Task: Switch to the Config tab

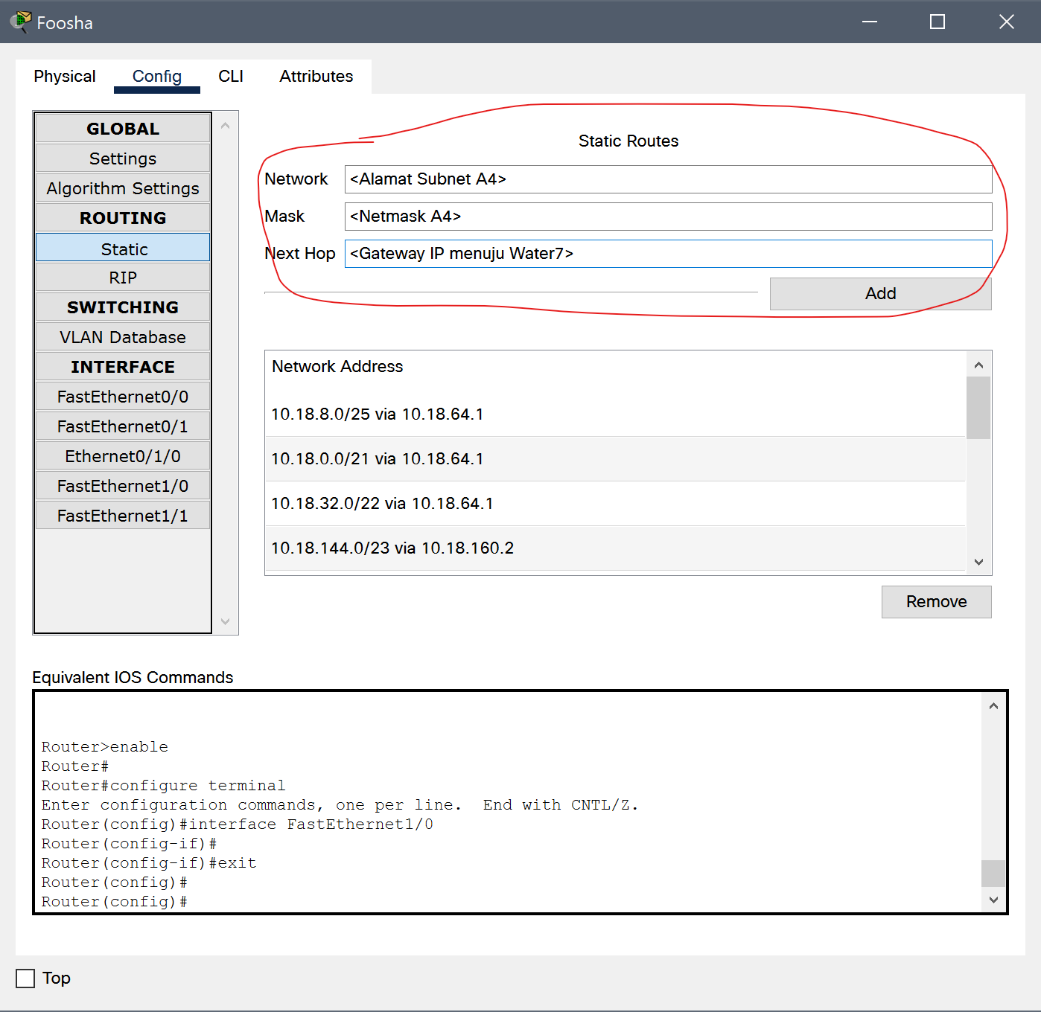Action: pos(157,76)
